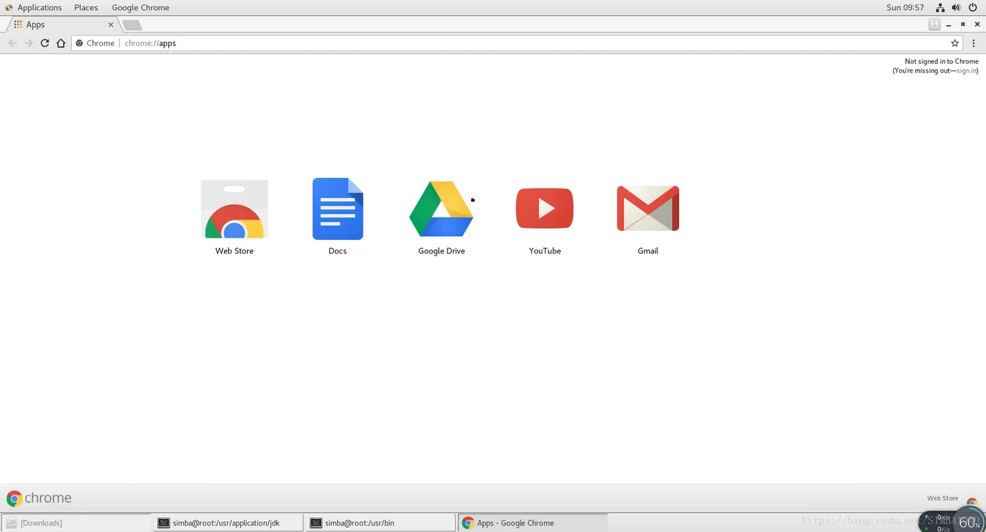Viewport: 986px width, 532px height.
Task: Open the volume control icon
Action: tap(956, 8)
